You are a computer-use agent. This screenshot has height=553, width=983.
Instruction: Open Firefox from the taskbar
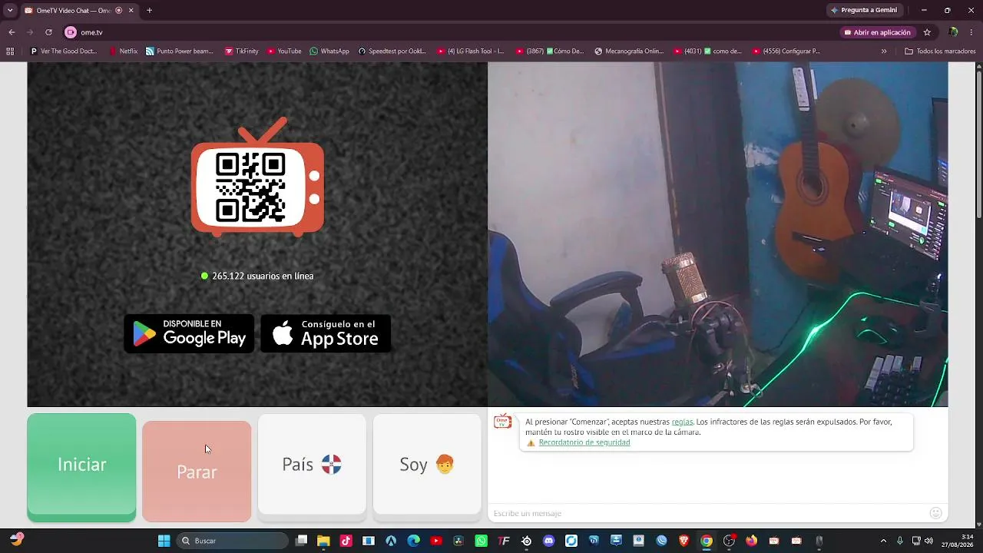pos(751,541)
